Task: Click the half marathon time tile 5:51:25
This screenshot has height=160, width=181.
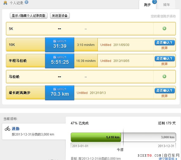Action: [x=60, y=61]
